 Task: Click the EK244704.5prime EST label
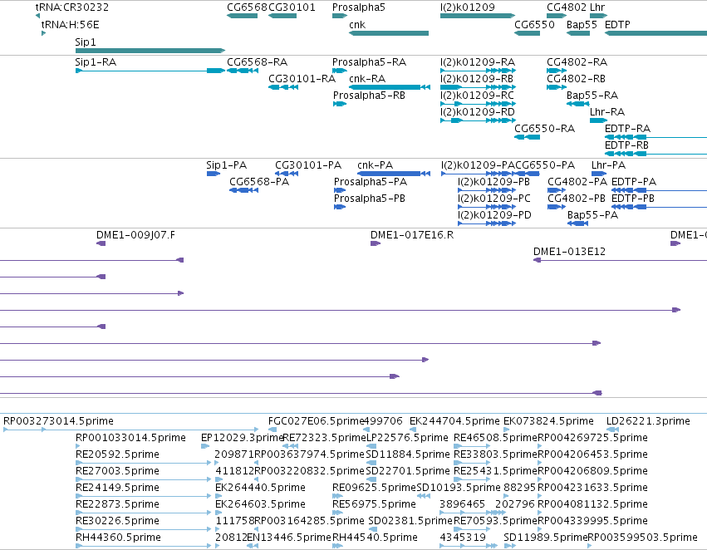(454, 421)
